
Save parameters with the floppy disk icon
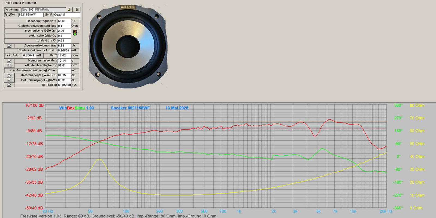[77, 10]
